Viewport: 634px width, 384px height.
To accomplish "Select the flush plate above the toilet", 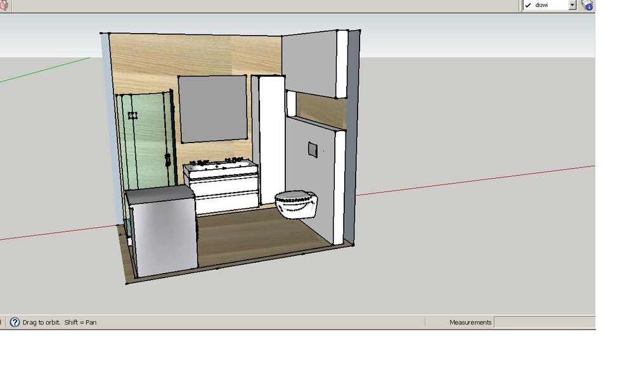I will (313, 150).
